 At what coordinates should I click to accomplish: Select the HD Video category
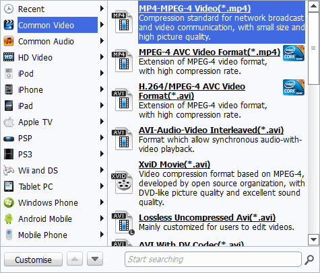tap(35, 58)
